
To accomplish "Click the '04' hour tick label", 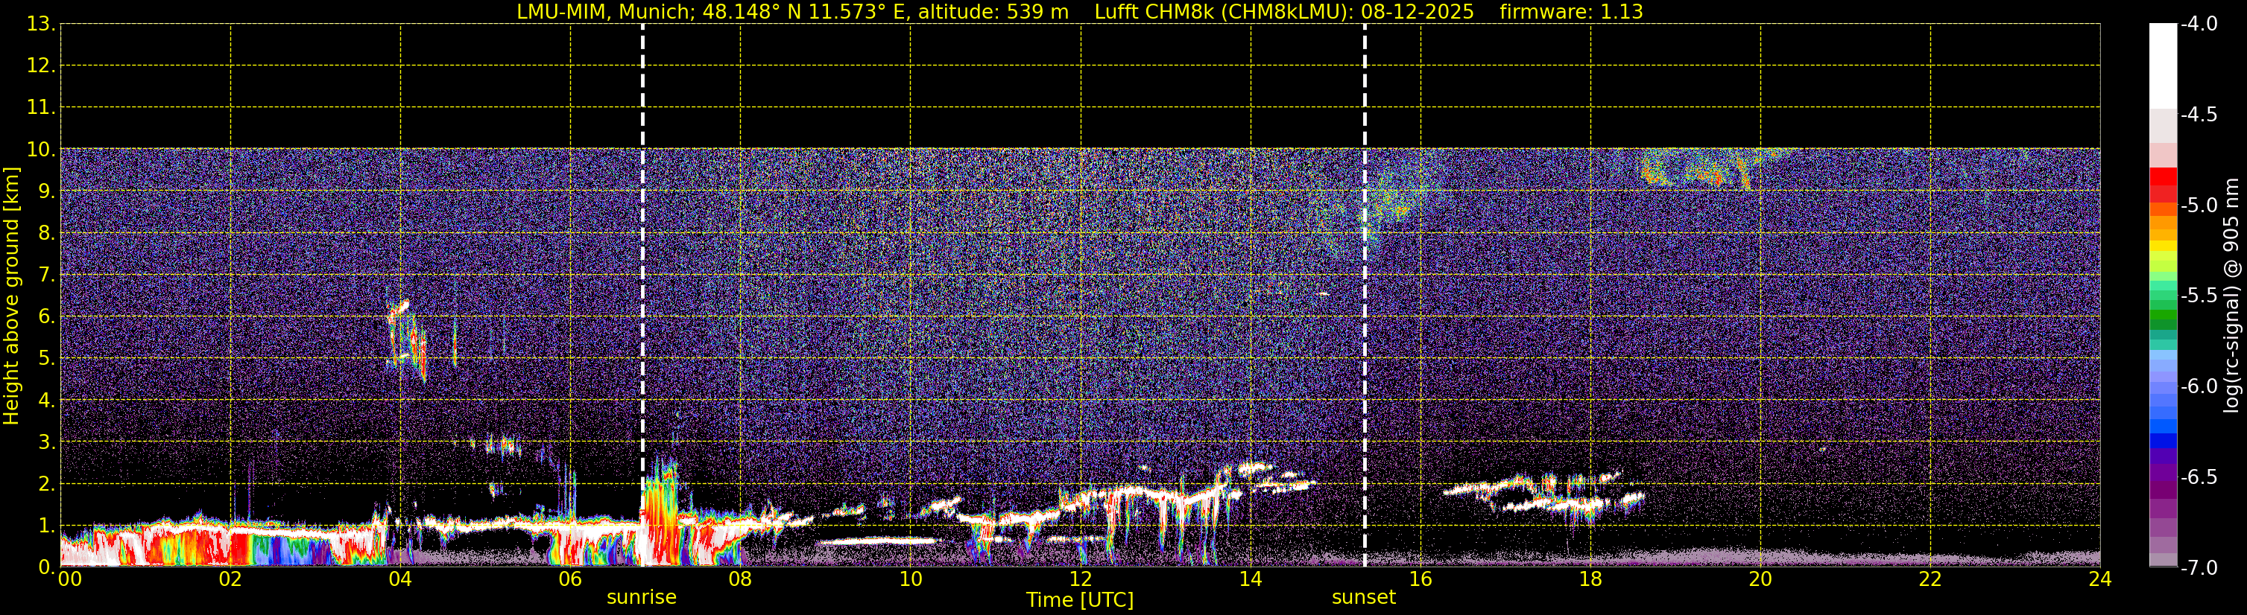I will (x=399, y=579).
